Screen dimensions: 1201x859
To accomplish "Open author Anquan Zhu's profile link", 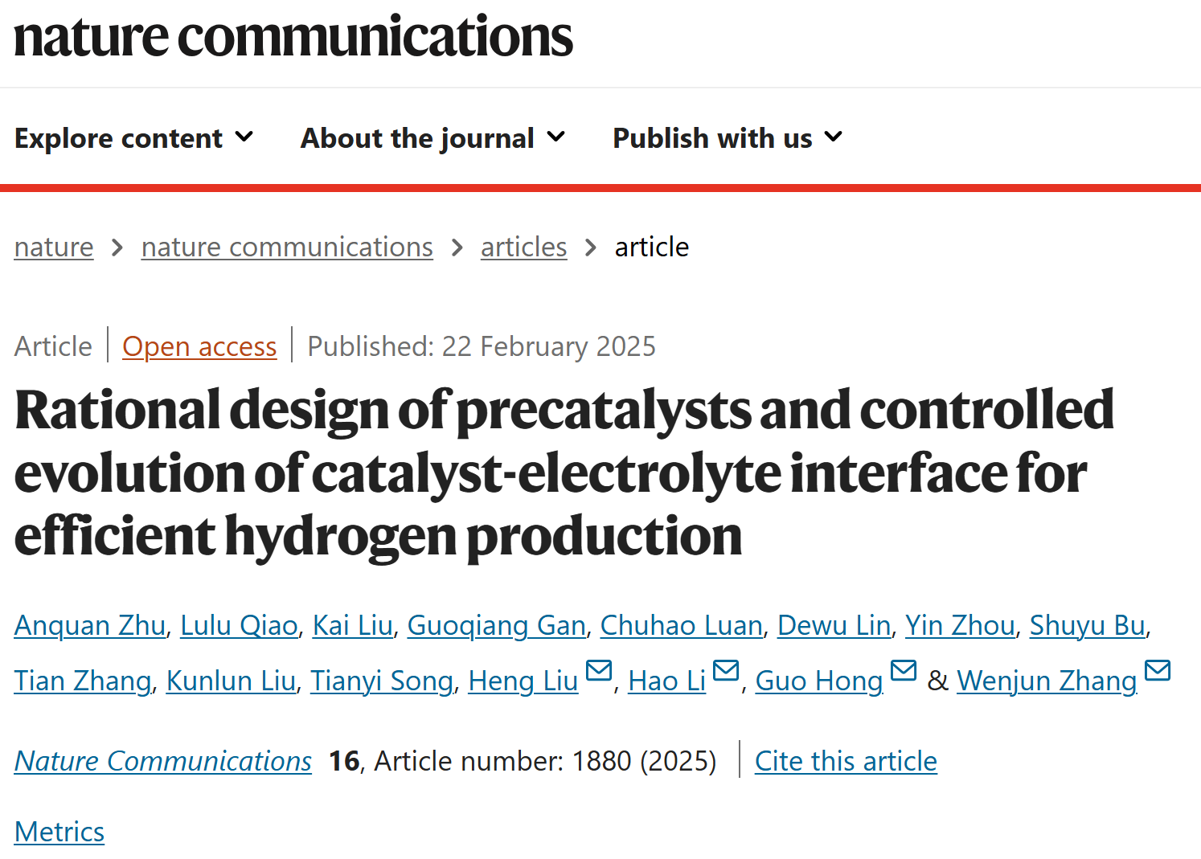I will tap(90, 625).
